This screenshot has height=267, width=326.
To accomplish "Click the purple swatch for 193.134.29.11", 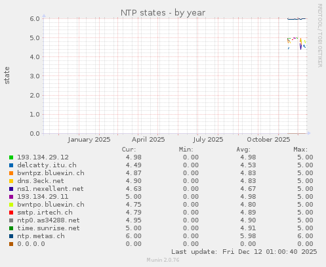I will coord(11,197).
